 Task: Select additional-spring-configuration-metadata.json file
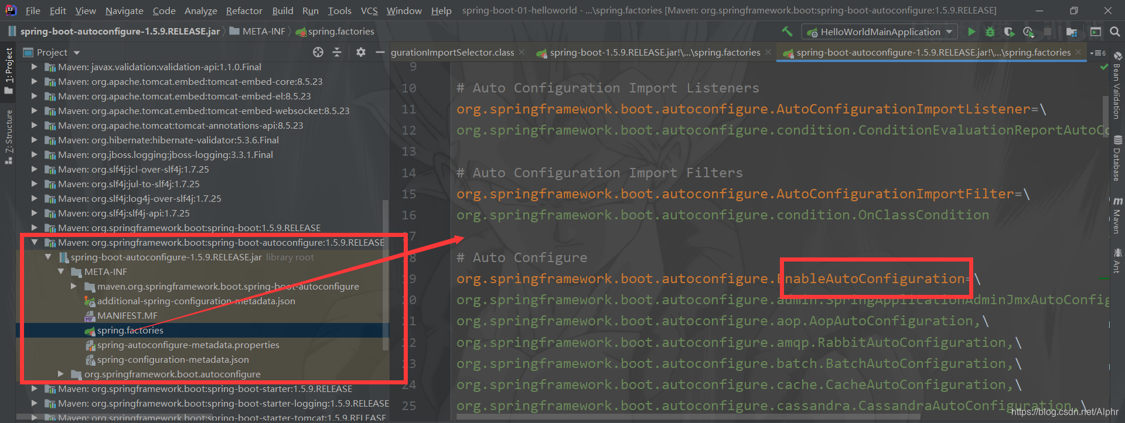[196, 301]
